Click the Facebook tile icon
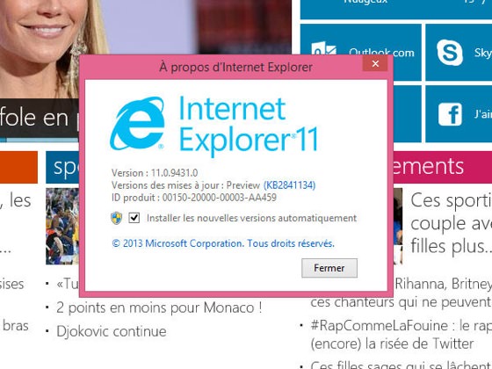 point(450,114)
